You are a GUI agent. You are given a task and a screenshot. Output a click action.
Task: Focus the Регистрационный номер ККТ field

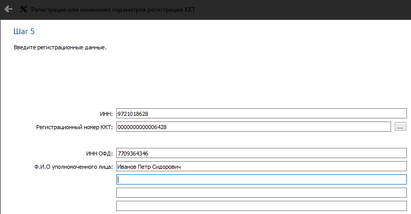pos(253,127)
